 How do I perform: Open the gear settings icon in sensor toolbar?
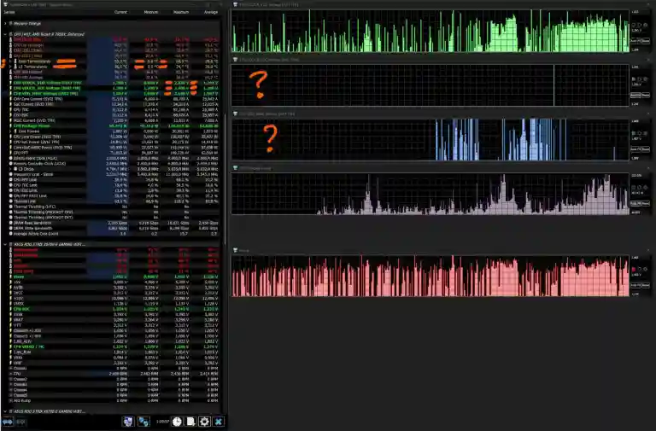[204, 422]
